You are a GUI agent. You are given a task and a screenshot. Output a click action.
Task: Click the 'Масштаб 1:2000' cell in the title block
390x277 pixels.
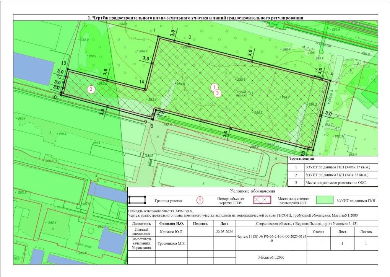[x=271, y=257]
